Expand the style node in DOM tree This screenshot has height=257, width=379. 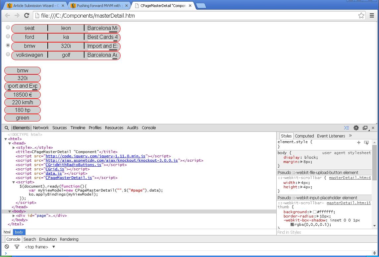pos(14,147)
